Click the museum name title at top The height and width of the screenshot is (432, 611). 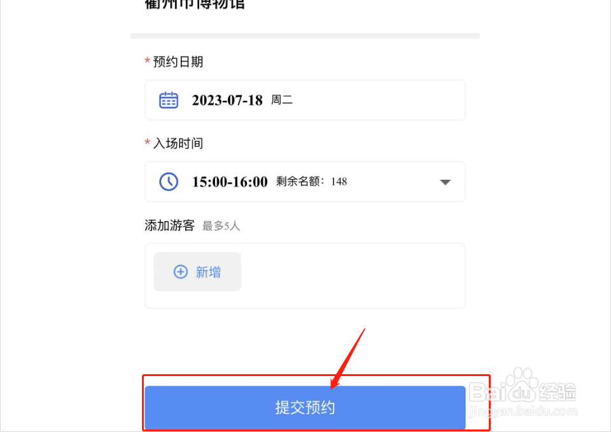tap(195, 4)
